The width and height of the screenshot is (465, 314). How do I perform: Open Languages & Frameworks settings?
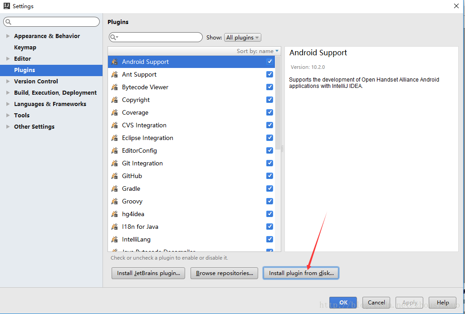[50, 104]
